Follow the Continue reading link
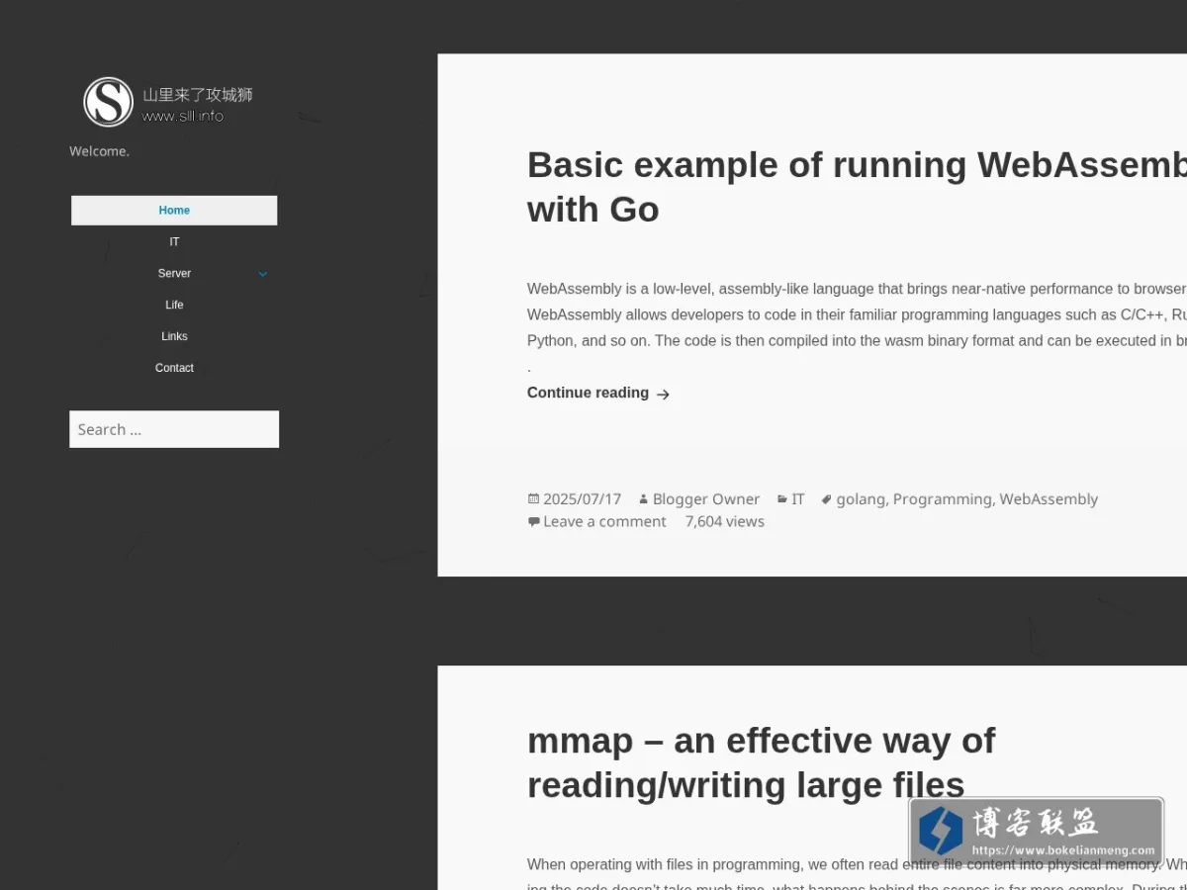This screenshot has height=890, width=1187. pyautogui.click(x=598, y=393)
